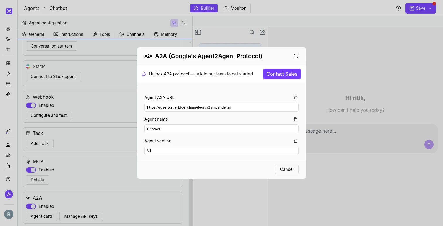Screen dimensions: 443x226
Task: Copy the Agent A2A URL
Action: (x=295, y=97)
